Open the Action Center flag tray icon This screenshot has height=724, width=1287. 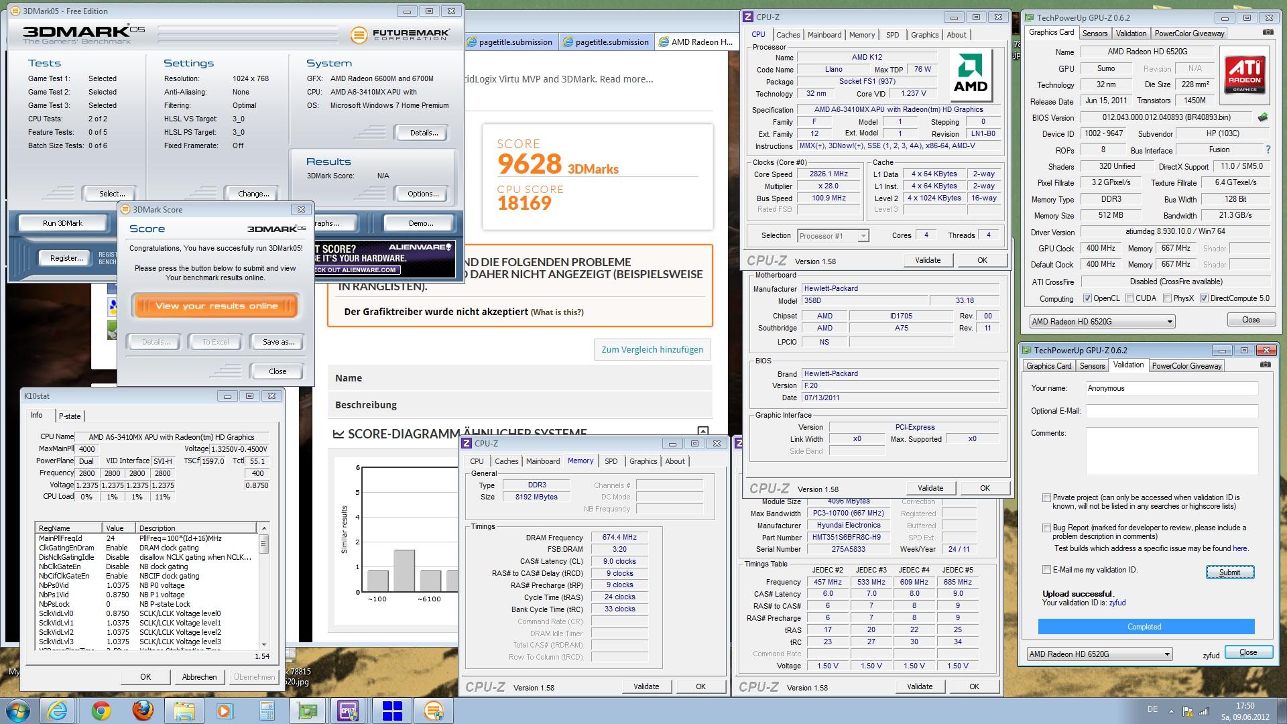pyautogui.click(x=1188, y=711)
